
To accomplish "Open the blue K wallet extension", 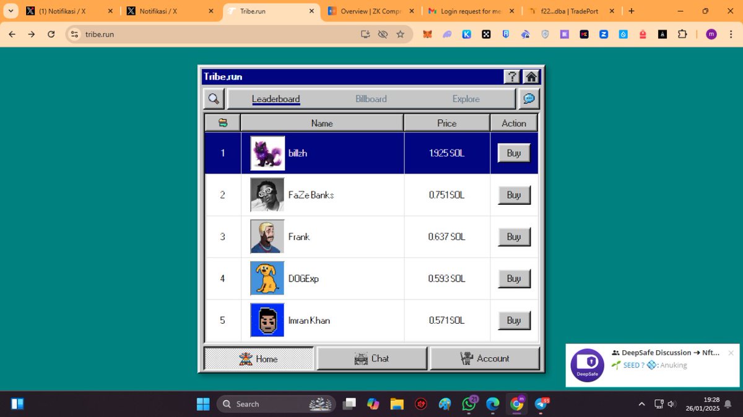I will (466, 35).
